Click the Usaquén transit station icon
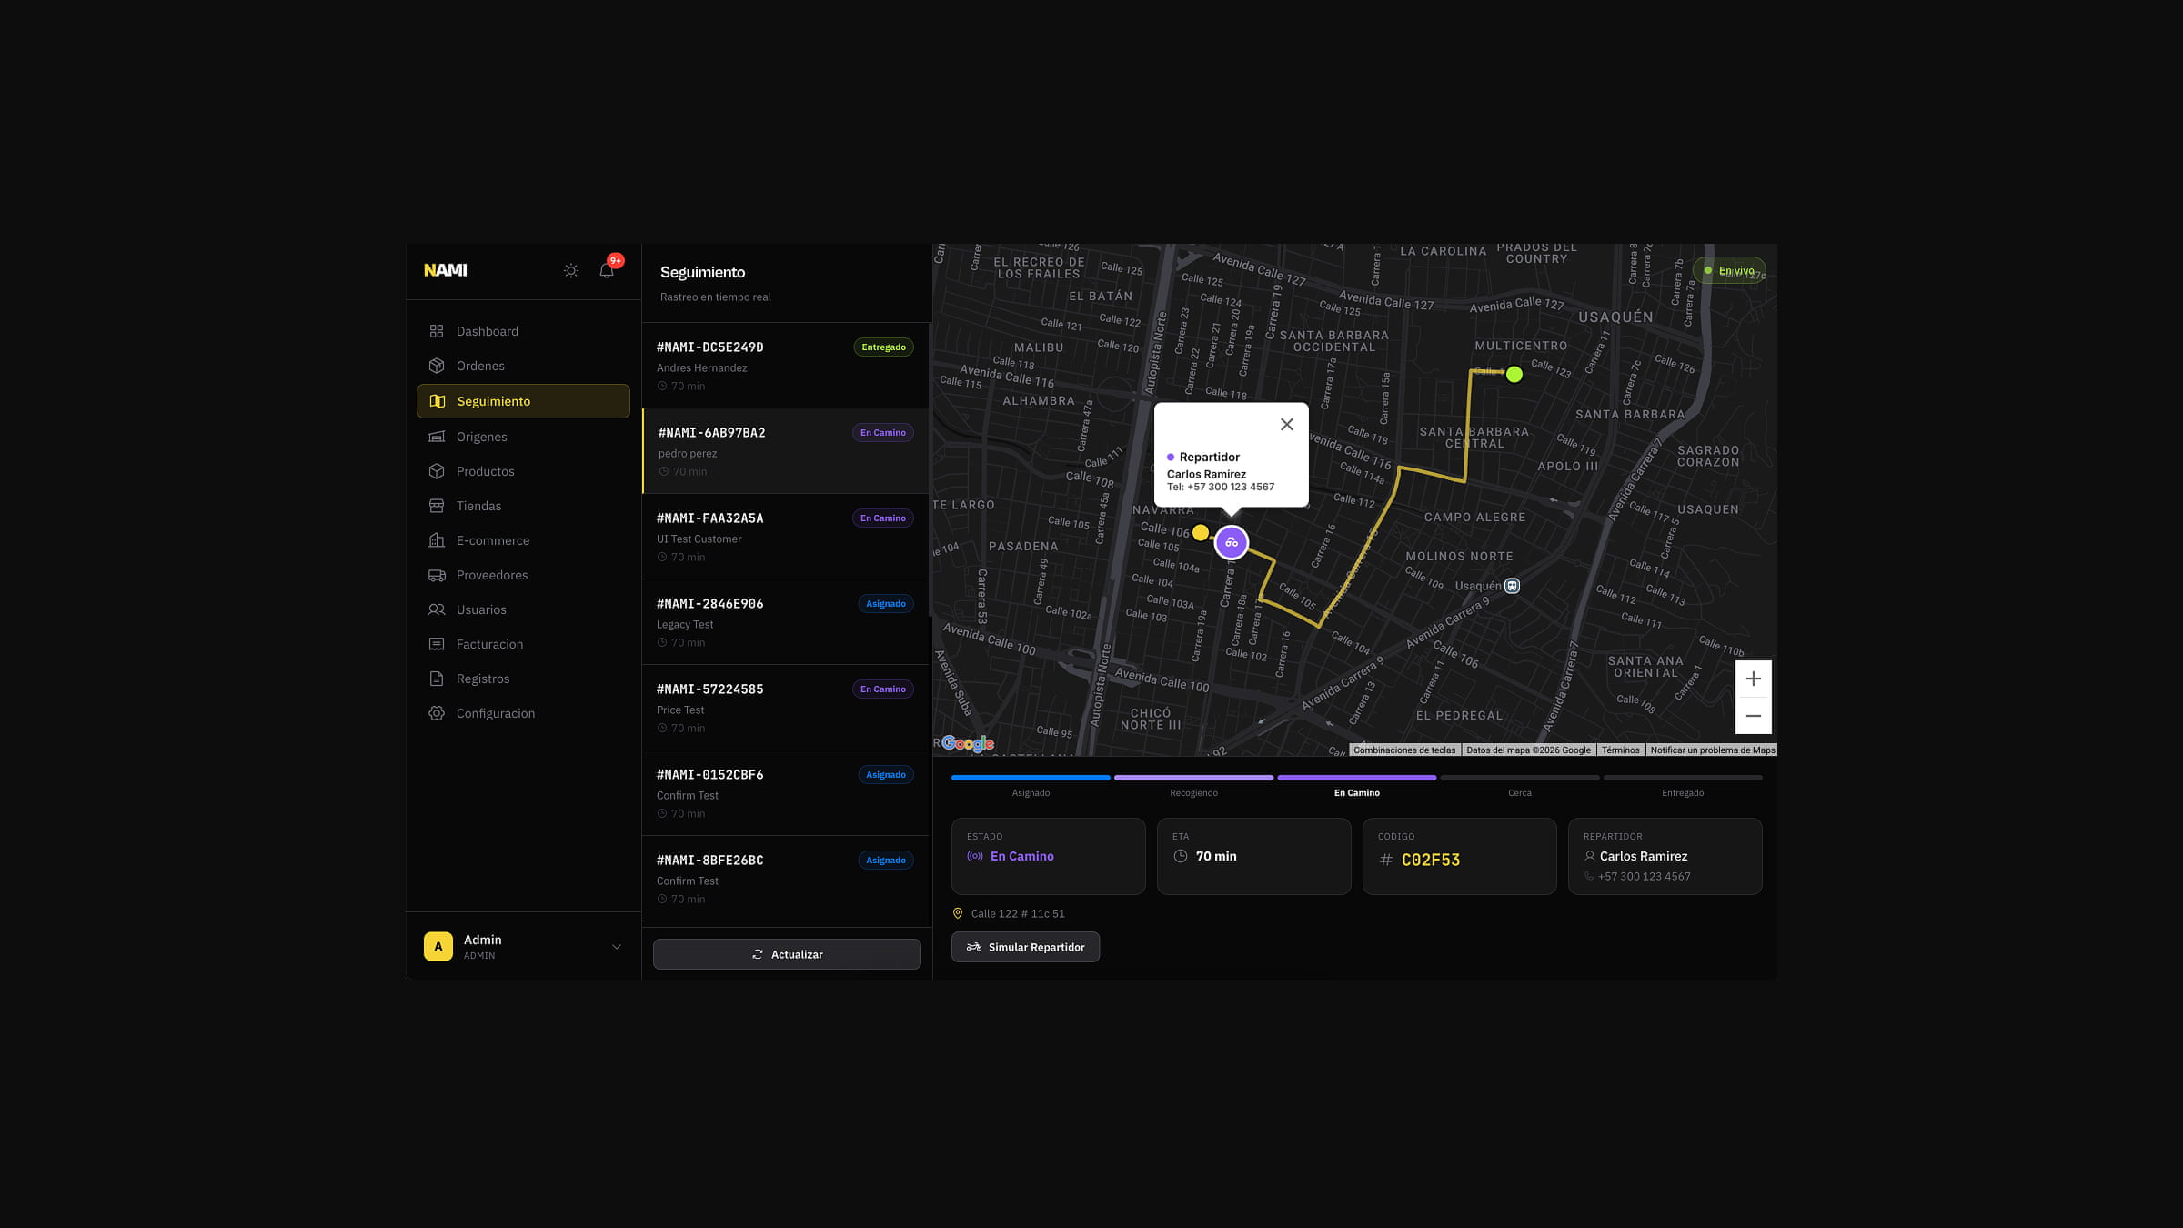This screenshot has width=2183, height=1228. point(1512,586)
